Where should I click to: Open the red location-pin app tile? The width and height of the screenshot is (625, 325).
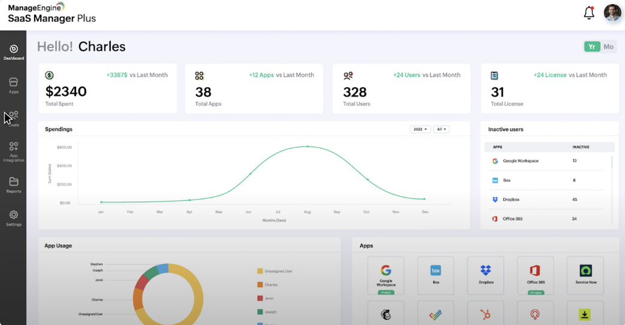point(535,314)
